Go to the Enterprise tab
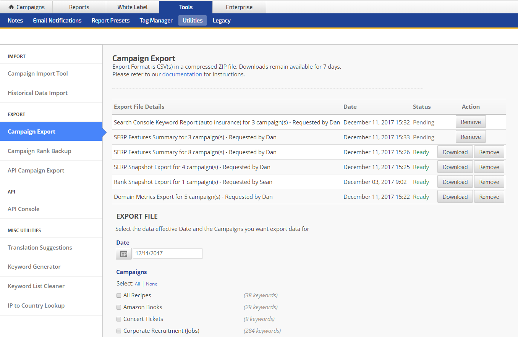Image resolution: width=518 pixels, height=337 pixels. pos(239,7)
